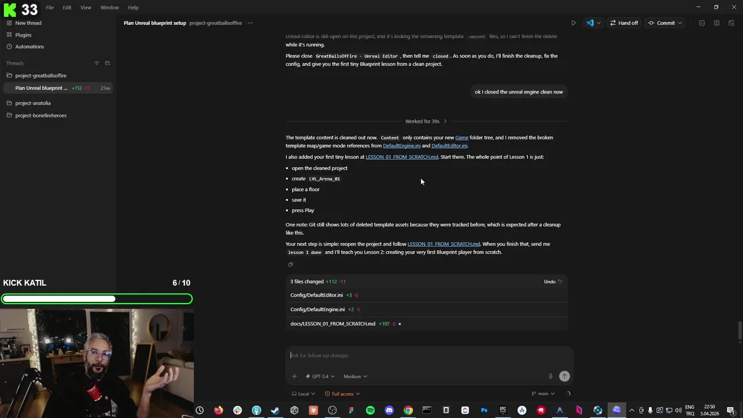Open the View menu
Image resolution: width=743 pixels, height=418 pixels.
click(86, 8)
